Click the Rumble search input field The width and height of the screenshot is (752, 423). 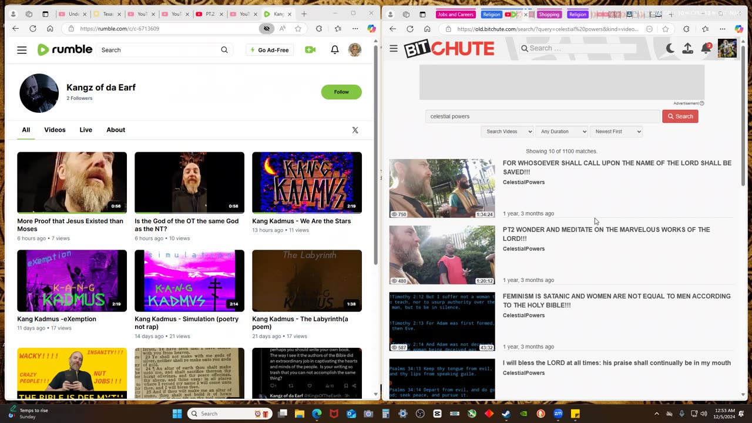tap(157, 50)
